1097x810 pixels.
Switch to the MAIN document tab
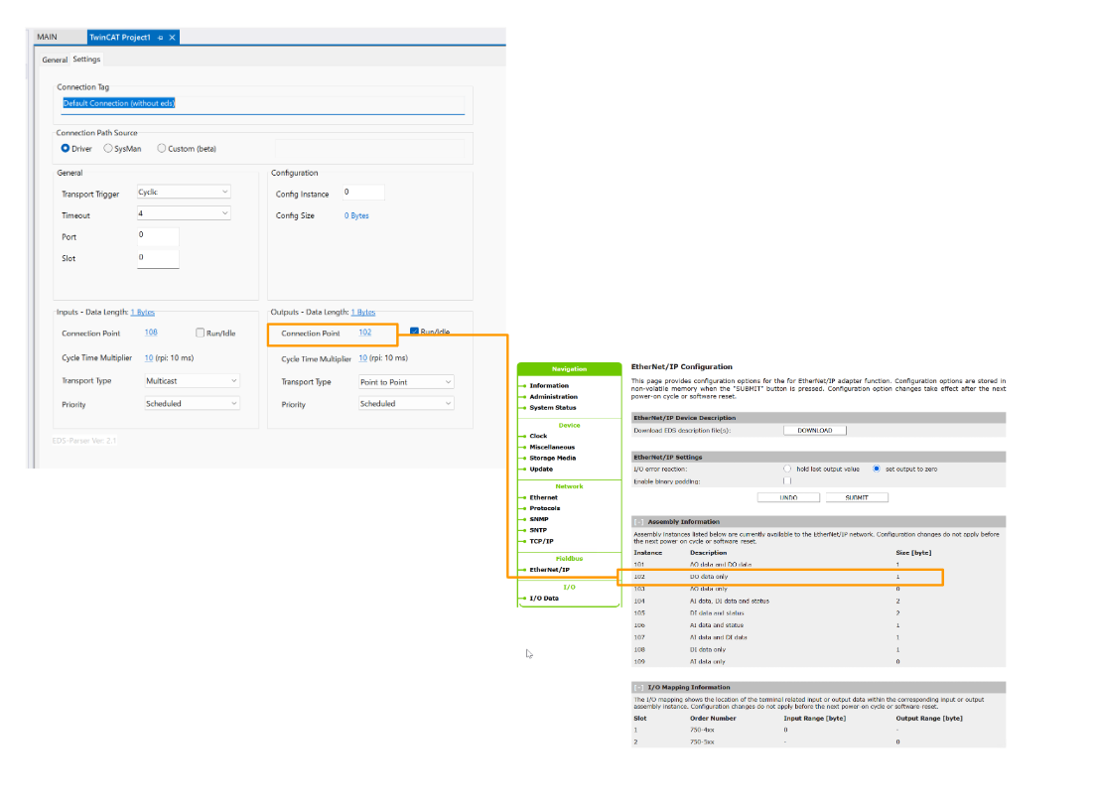click(47, 38)
